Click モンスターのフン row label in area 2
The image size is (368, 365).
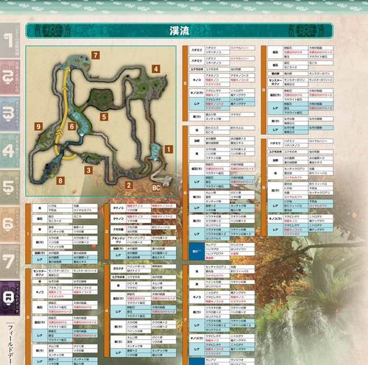coord(40,273)
